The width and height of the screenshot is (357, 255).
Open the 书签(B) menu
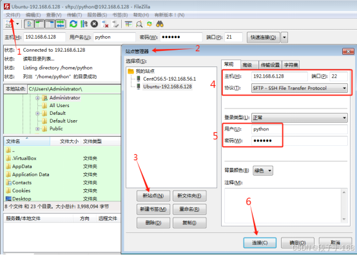click(120, 15)
